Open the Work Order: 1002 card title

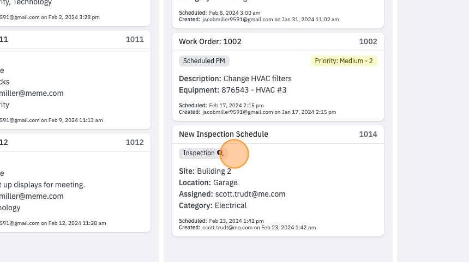coord(210,41)
